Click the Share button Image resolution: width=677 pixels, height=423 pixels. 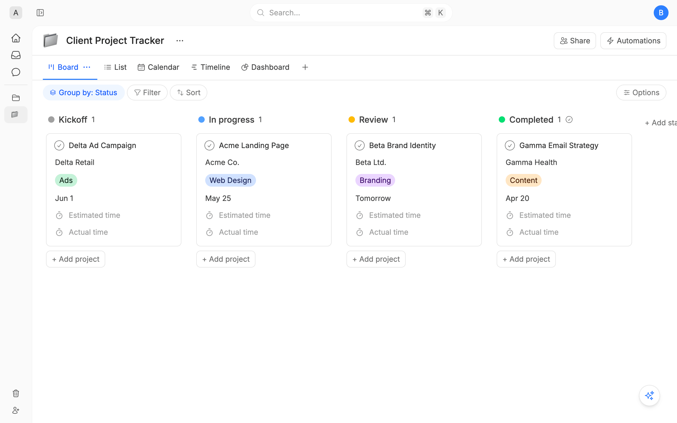[575, 41]
